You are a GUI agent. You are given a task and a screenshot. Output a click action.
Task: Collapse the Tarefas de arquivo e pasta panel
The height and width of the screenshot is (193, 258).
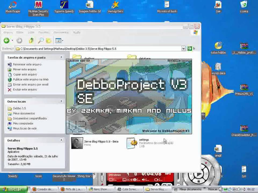point(61,57)
